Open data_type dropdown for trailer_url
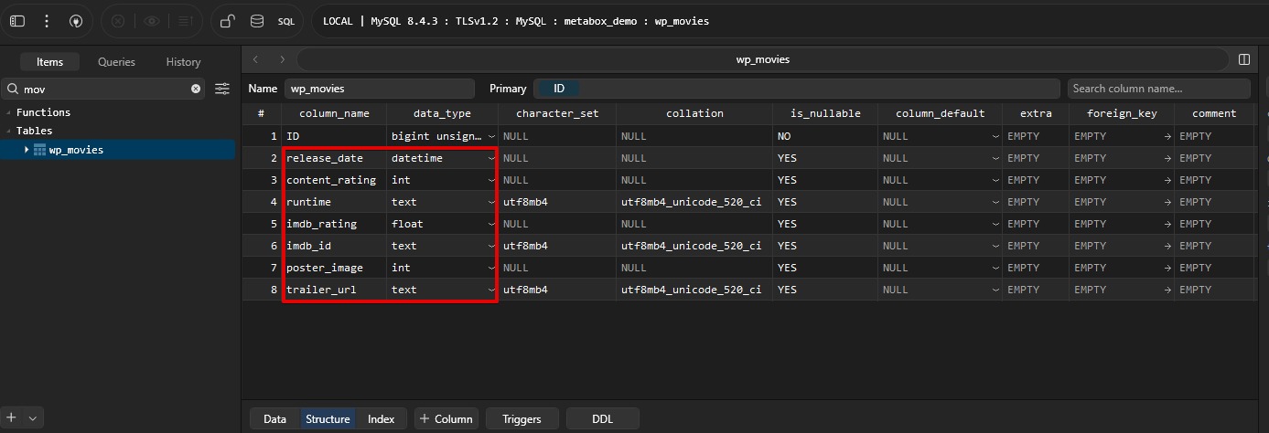 coord(491,290)
